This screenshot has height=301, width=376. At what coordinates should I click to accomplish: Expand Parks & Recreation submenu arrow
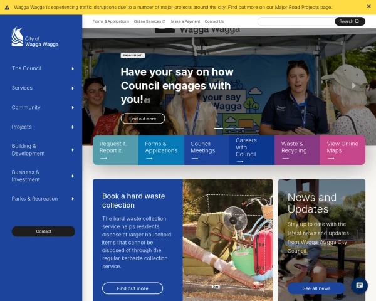point(73,199)
